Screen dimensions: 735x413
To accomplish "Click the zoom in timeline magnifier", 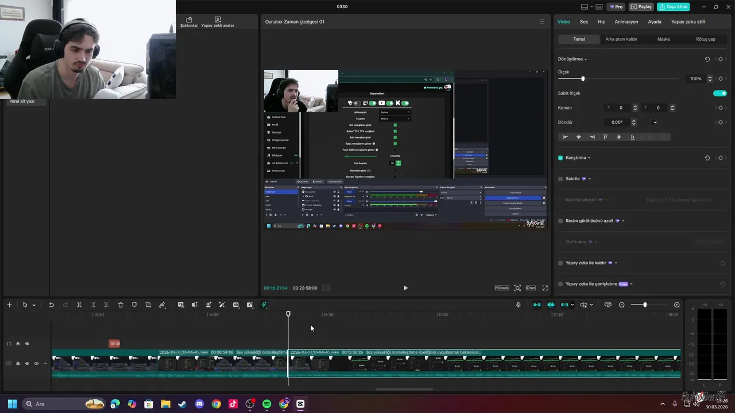I will tap(677, 305).
